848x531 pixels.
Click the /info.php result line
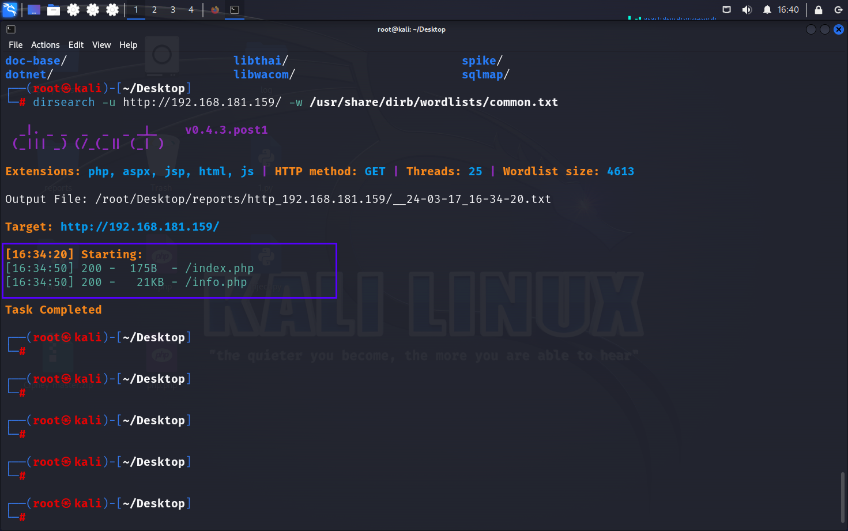click(126, 282)
